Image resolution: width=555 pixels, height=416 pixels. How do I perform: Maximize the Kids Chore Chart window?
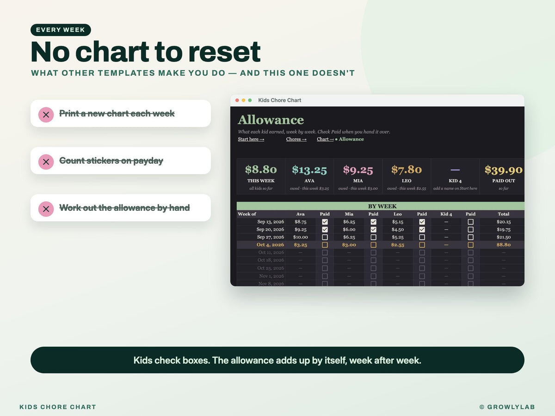[x=250, y=100]
